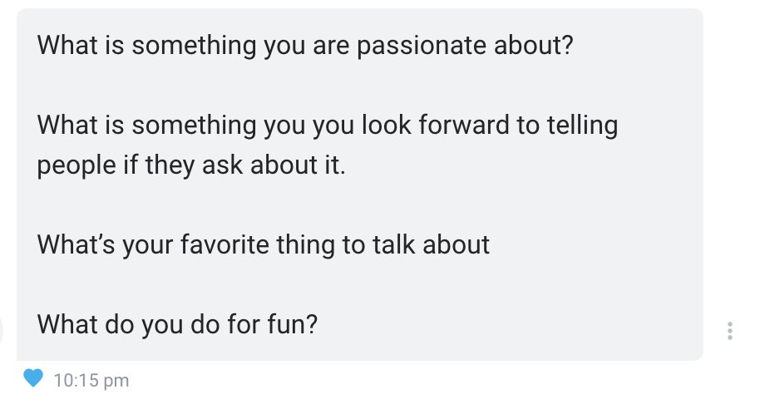Click the word "look" in the message
Screen dimensions: 765x404
pyautogui.click(x=387, y=125)
